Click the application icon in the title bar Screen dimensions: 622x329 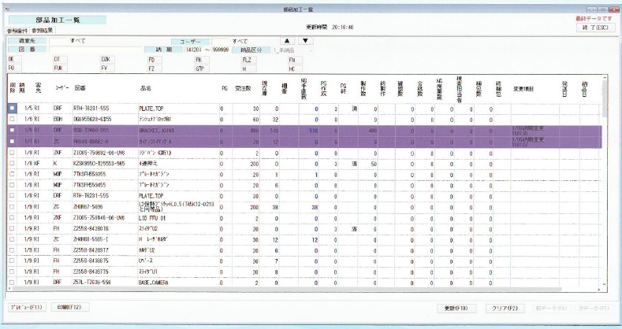pos(8,9)
